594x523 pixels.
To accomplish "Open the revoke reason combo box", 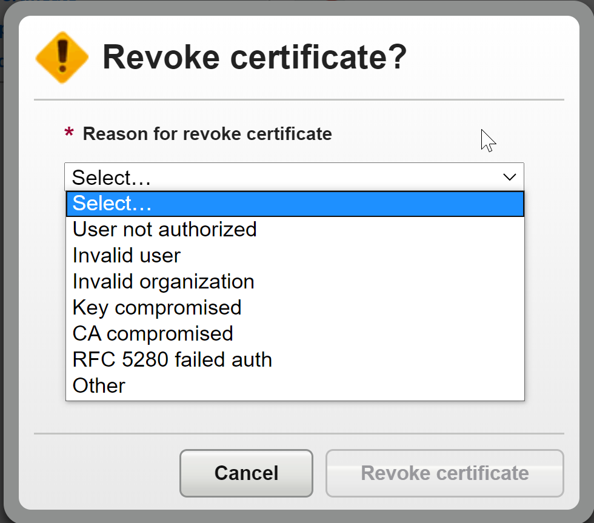I will pyautogui.click(x=295, y=177).
